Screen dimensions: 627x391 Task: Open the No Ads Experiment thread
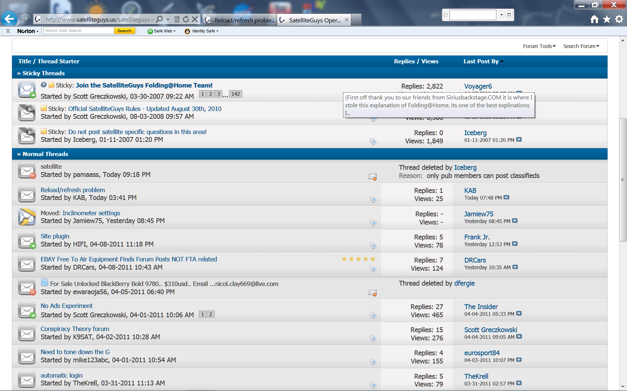click(66, 306)
